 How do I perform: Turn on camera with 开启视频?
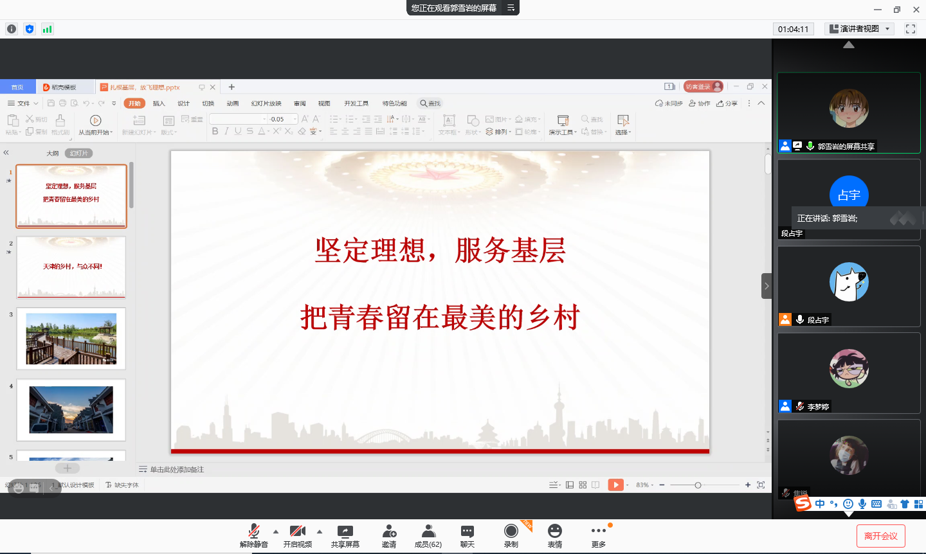tap(297, 535)
